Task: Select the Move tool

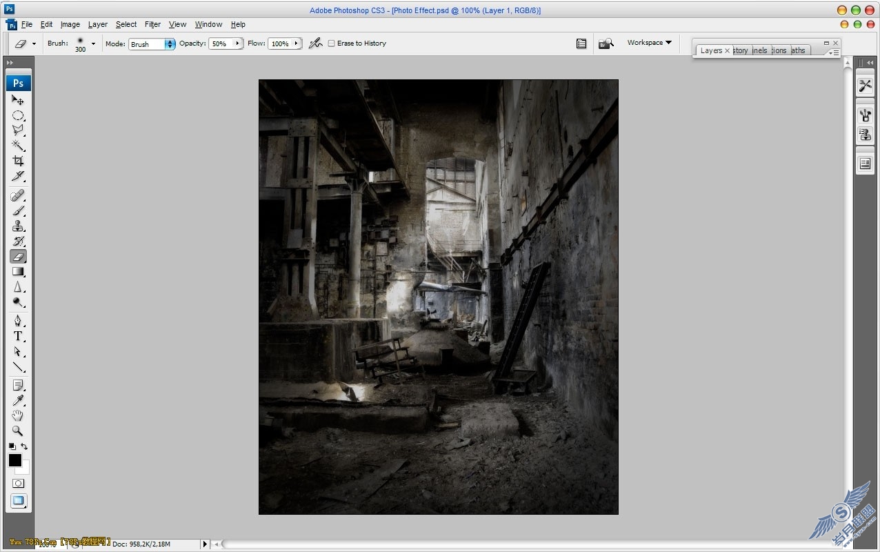Action: 18,100
